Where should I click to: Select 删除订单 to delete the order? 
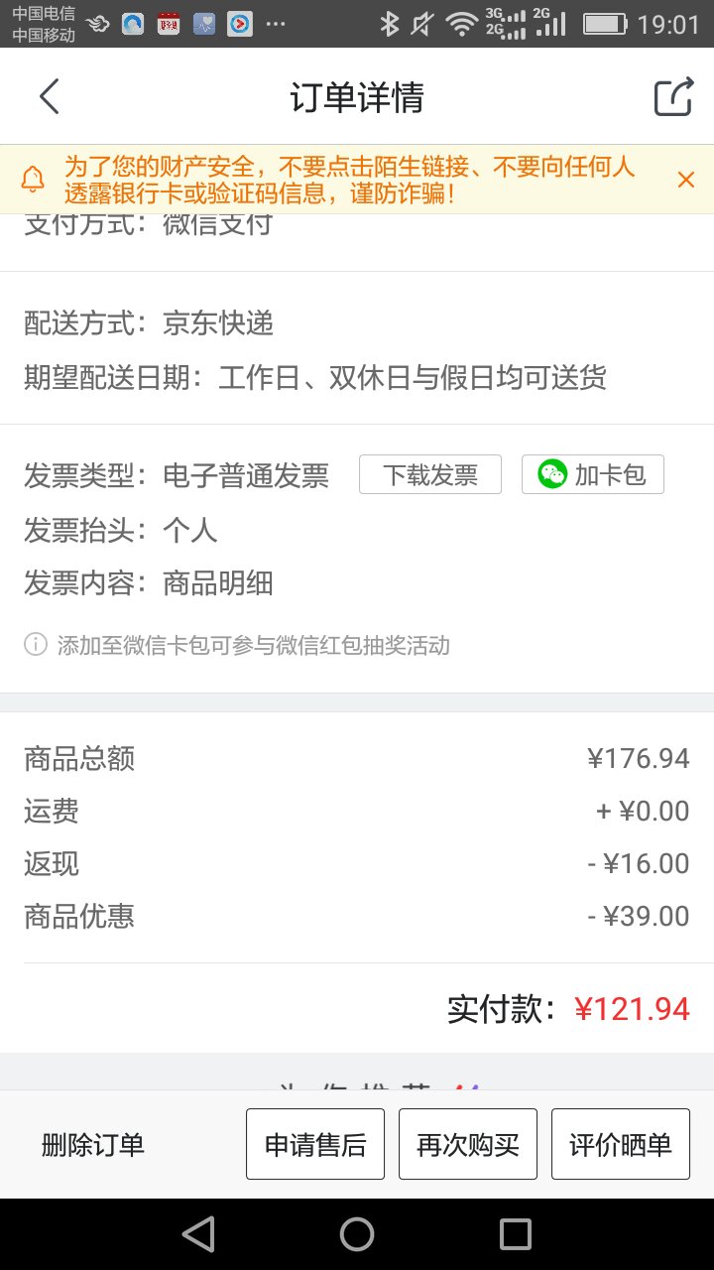click(x=93, y=1145)
